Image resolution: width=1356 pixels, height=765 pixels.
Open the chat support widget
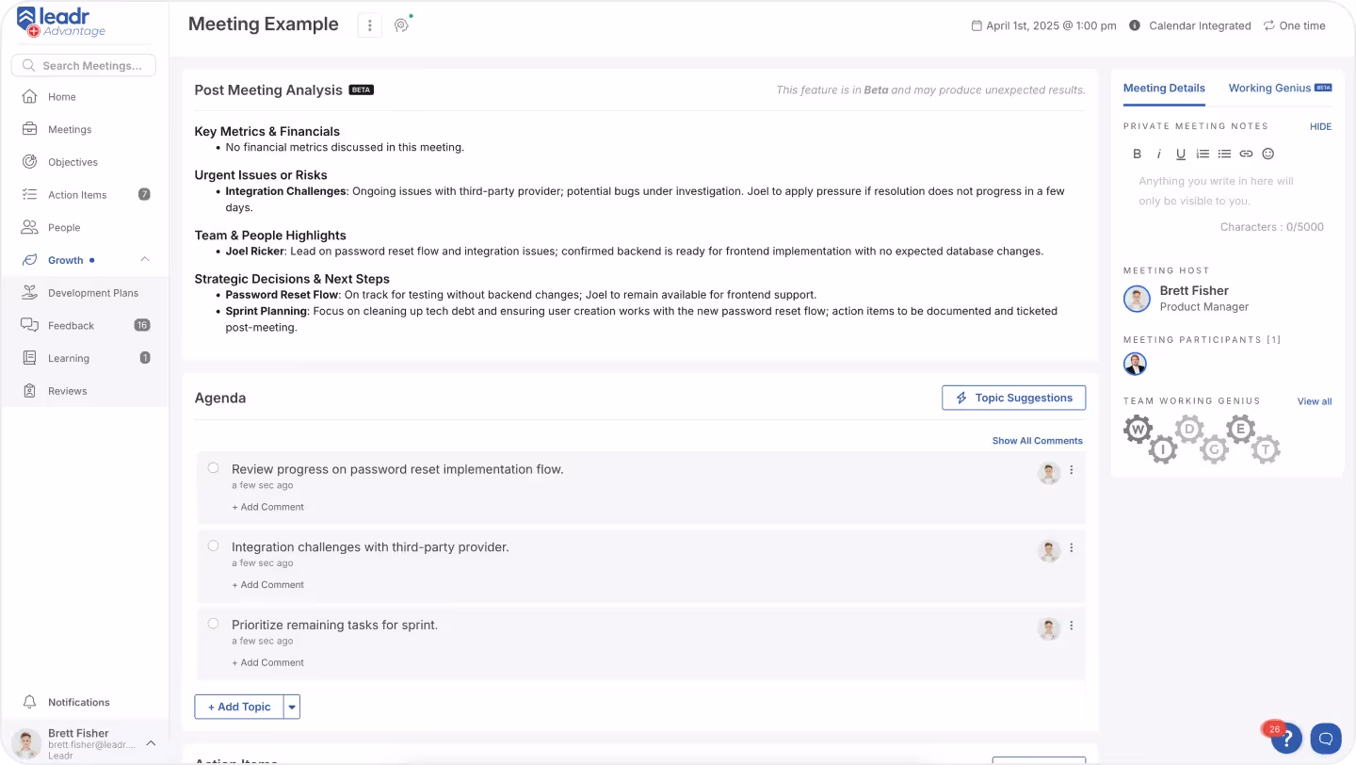pyautogui.click(x=1326, y=738)
